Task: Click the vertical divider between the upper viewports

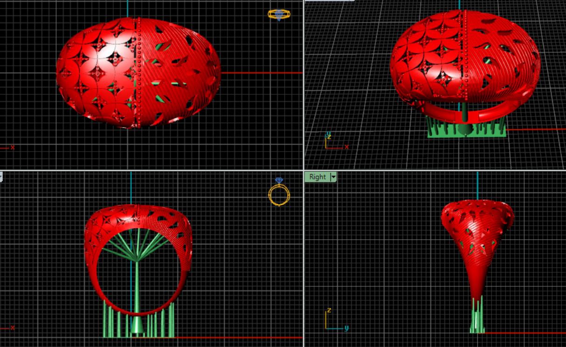Action: click(x=304, y=84)
